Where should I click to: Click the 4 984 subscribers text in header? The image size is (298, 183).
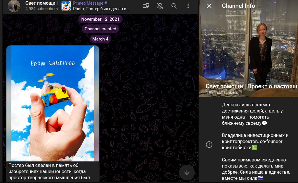41,9
